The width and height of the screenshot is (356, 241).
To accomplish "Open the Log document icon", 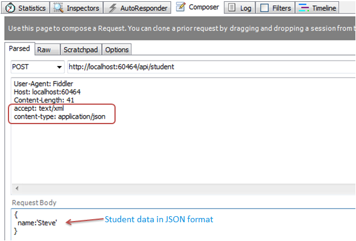I will tap(231, 7).
